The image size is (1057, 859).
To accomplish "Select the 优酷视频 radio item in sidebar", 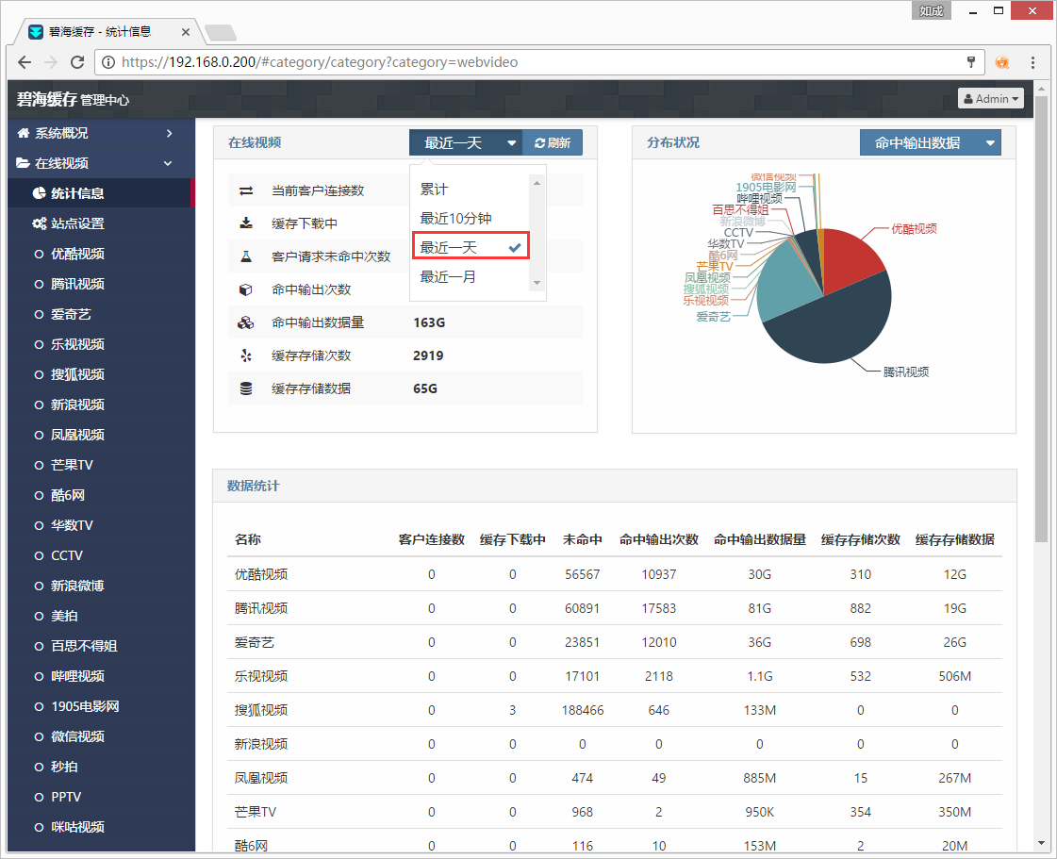I will (x=39, y=254).
